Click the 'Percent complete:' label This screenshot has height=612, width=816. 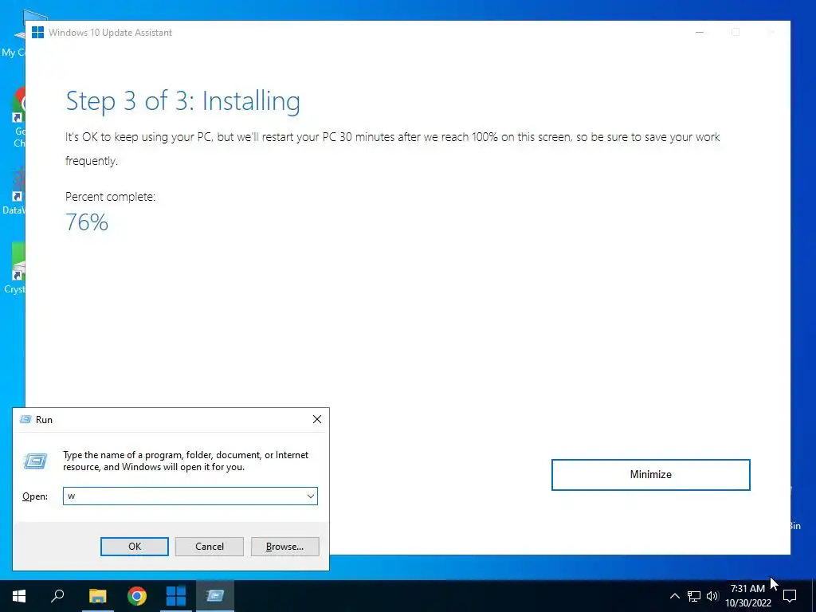click(x=110, y=197)
